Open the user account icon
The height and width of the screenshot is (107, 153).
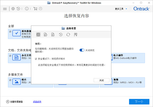click(x=41, y=9)
